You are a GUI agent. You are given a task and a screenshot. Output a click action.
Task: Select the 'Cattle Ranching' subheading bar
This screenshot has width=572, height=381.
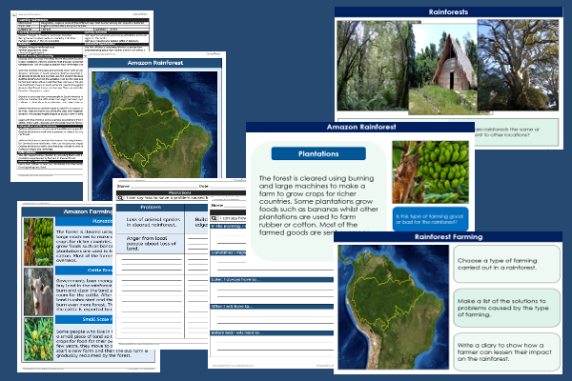click(x=84, y=271)
